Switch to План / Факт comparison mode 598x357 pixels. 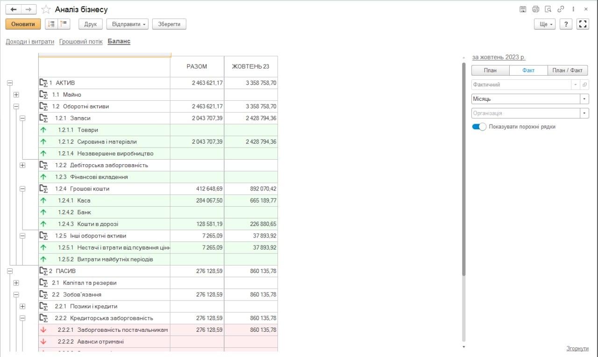(x=567, y=70)
